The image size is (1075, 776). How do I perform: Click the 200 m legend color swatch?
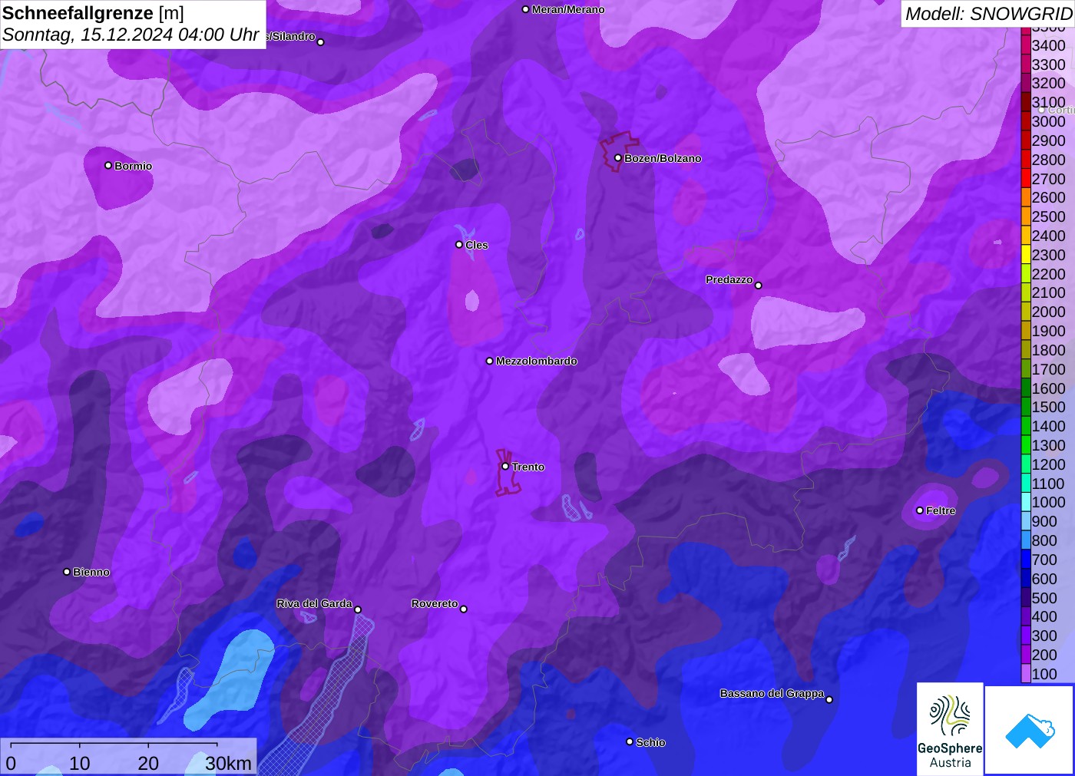(1026, 655)
